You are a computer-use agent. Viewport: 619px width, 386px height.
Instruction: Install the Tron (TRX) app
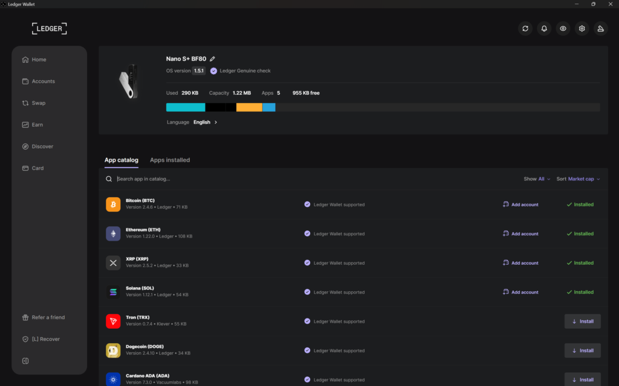coord(582,321)
